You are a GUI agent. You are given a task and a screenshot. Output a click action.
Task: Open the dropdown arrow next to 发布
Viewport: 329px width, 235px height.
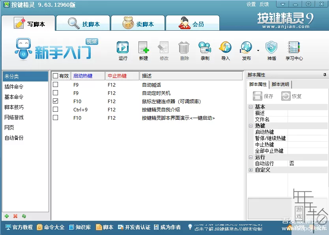coord(258,50)
